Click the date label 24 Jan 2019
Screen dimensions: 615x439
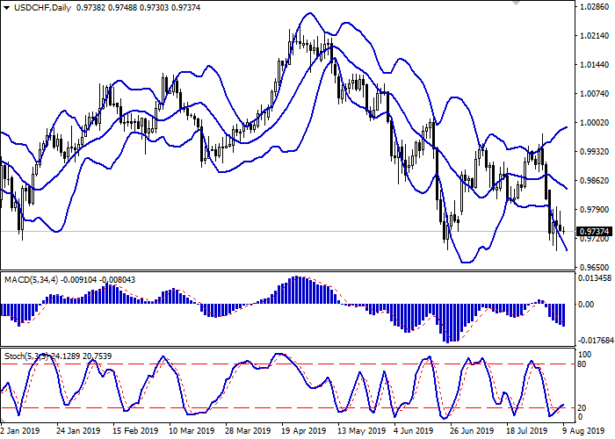point(78,431)
